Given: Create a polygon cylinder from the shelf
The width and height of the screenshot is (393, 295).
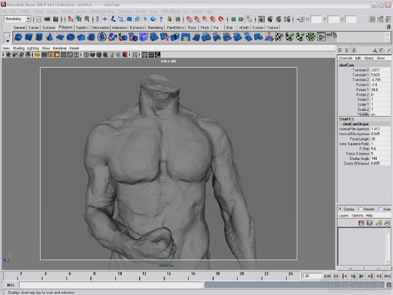Looking at the screenshot, I should [x=39, y=37].
